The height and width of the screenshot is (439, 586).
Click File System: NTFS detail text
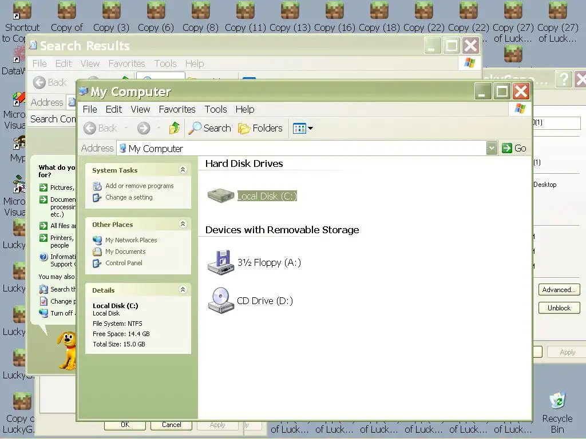click(x=117, y=324)
